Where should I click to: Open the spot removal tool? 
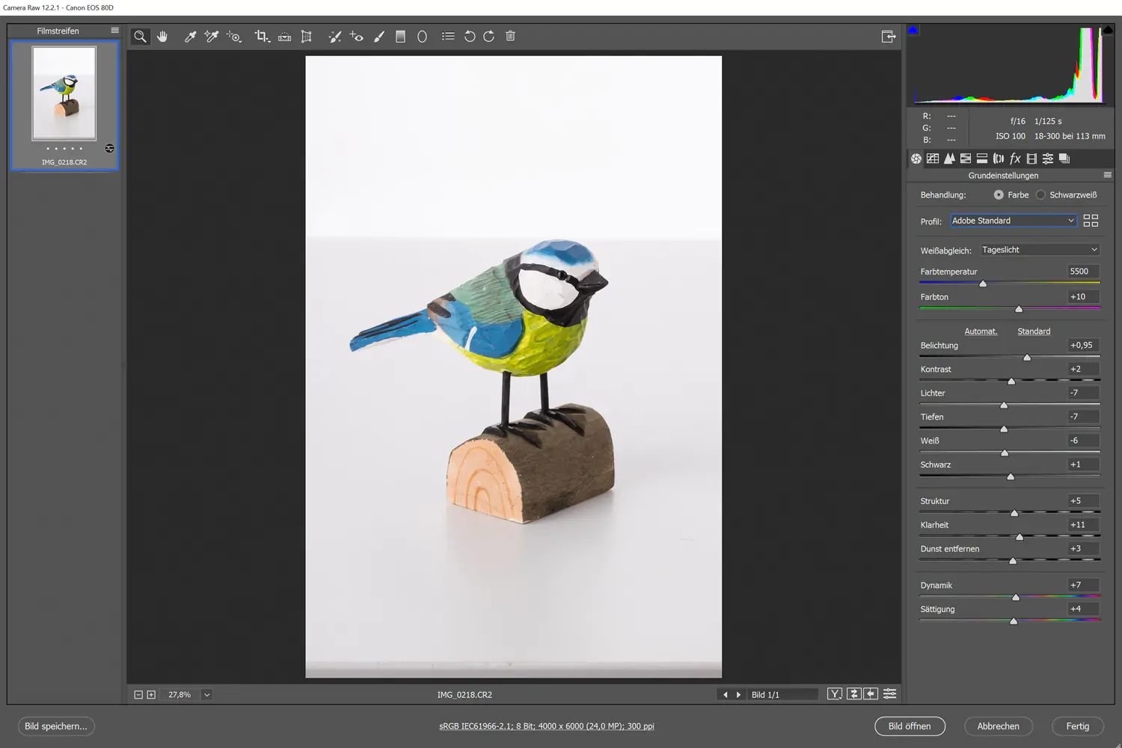click(334, 36)
